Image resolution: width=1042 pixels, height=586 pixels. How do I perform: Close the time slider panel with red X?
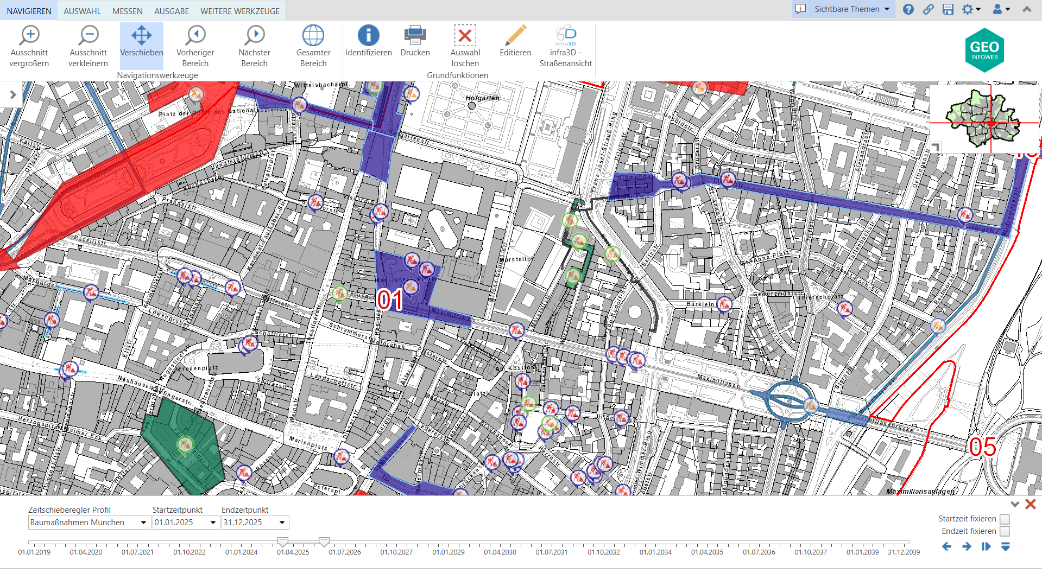1031,504
